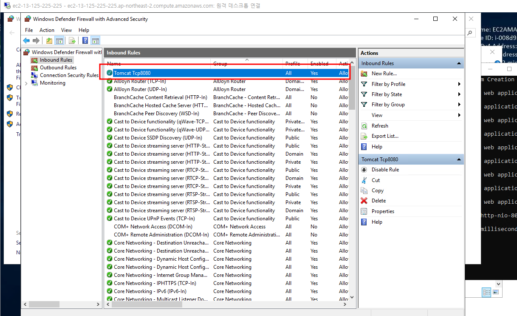Click the Export List toolbar icon

pyautogui.click(x=72, y=40)
